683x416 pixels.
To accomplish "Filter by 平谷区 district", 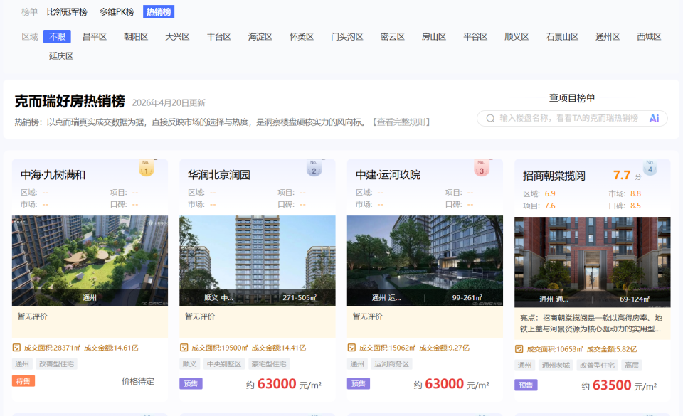I will pos(475,36).
